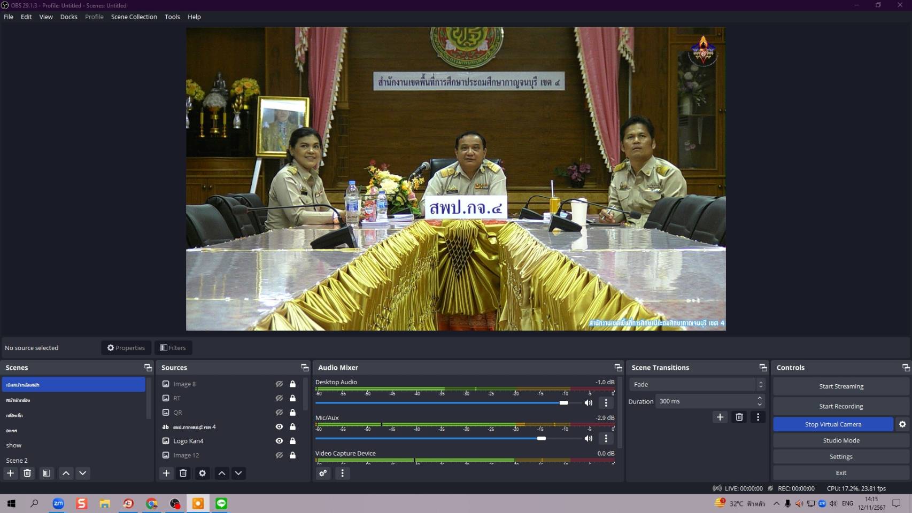Hide the Logo Kan4 source
912x513 pixels.
click(x=279, y=441)
